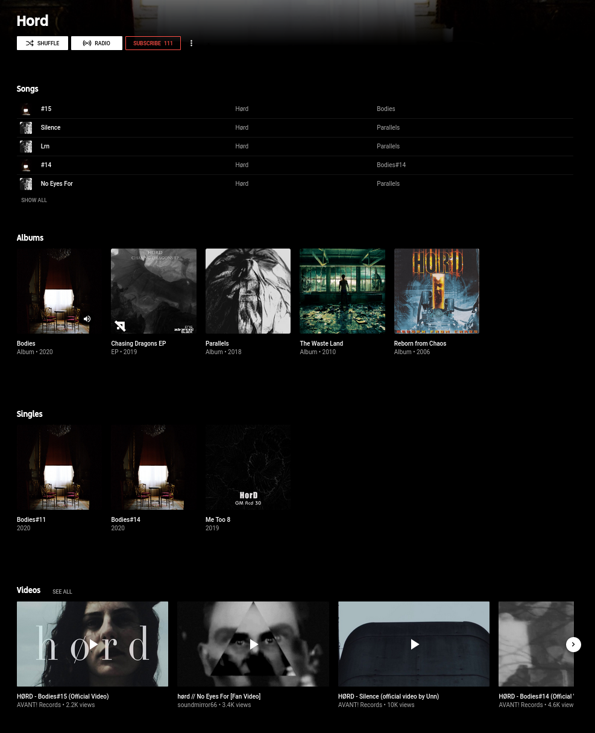Click the "HØRD - Bodies#15 (Official Video)" title
The width and height of the screenshot is (595, 733).
[63, 697]
